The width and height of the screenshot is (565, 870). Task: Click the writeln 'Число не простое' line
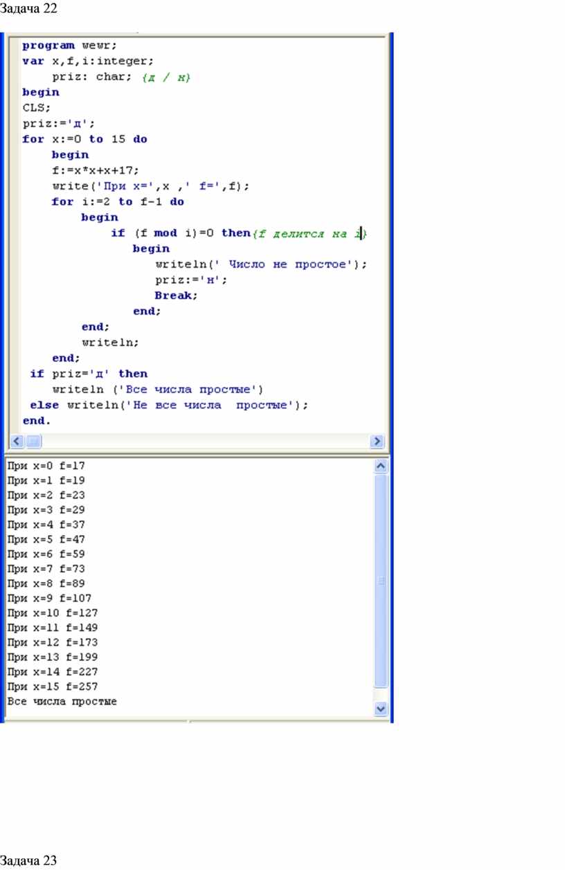point(261,264)
